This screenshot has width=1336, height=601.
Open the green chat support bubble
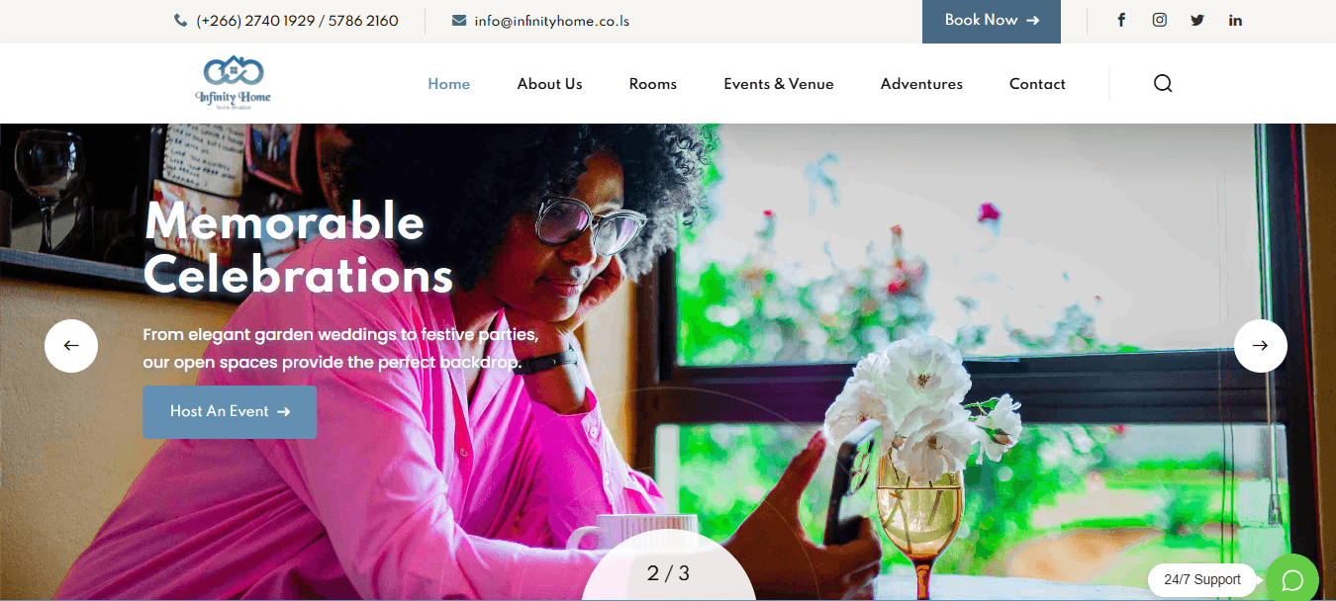tap(1292, 579)
